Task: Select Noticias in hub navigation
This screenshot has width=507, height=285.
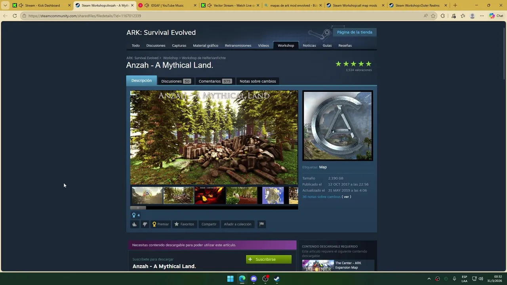Action: (x=309, y=46)
